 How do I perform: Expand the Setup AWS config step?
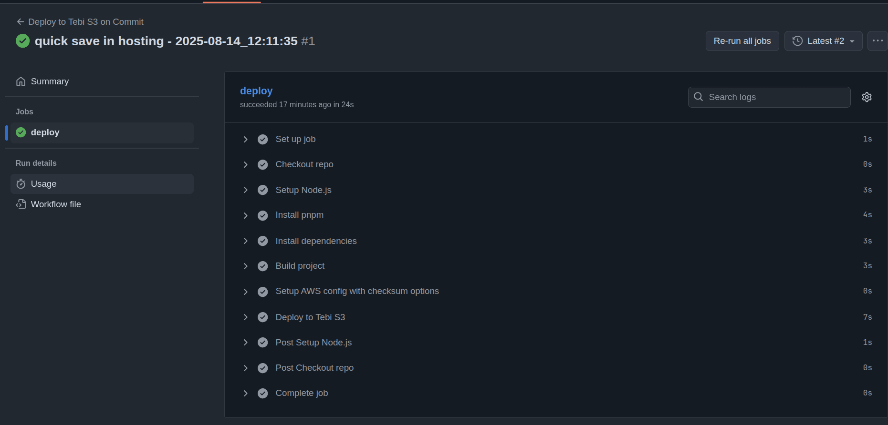[x=245, y=292]
